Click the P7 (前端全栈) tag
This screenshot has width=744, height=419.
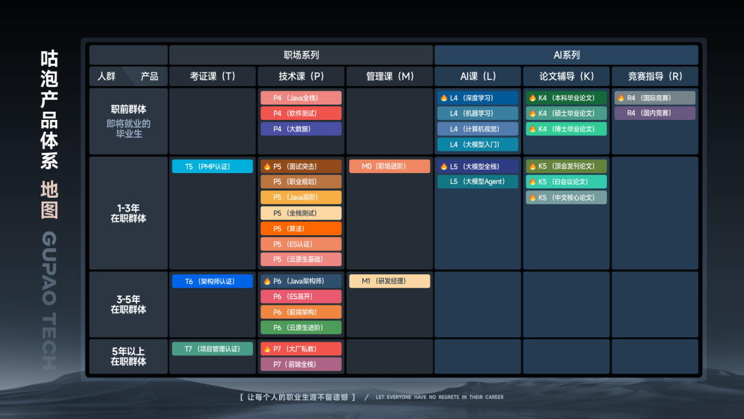click(301, 365)
